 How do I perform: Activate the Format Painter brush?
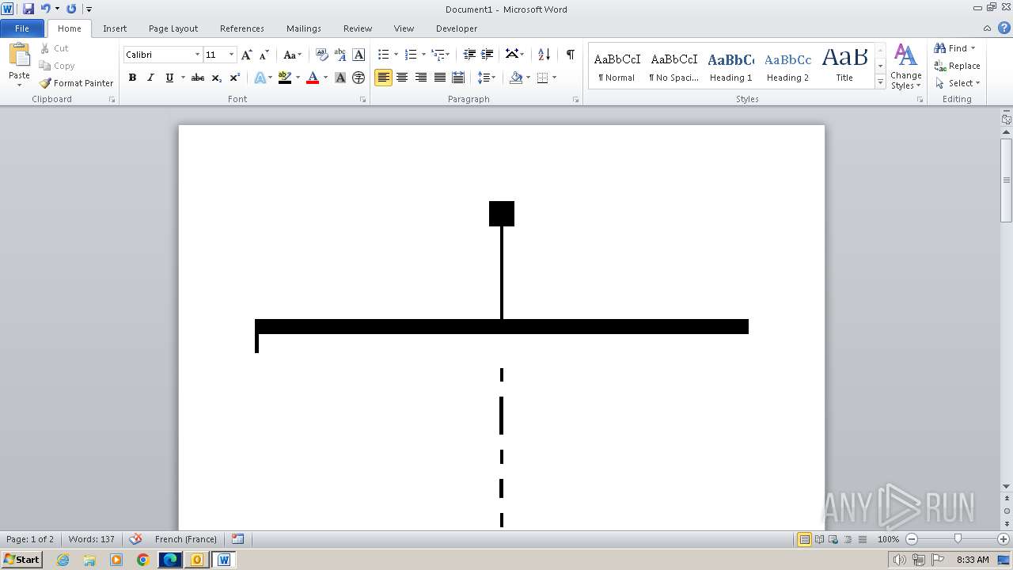tap(76, 83)
